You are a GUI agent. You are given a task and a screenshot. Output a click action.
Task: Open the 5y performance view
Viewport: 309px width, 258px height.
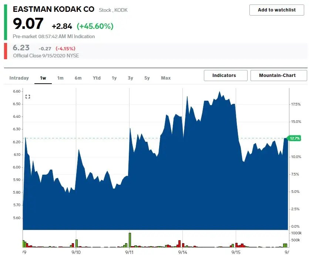click(x=147, y=78)
